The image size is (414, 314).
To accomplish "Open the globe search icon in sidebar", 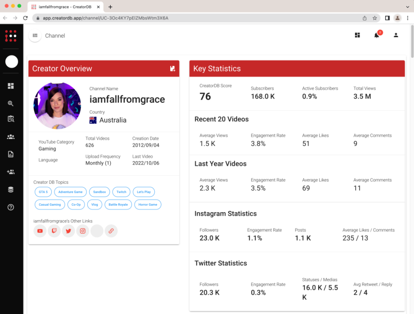I will coord(11,103).
